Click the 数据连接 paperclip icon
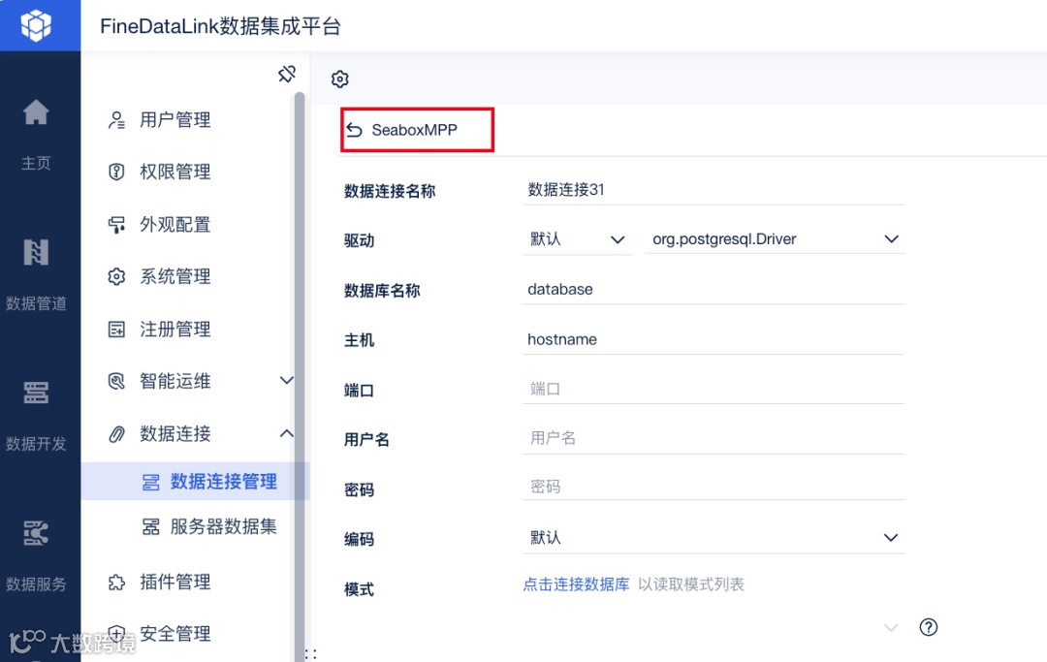The height and width of the screenshot is (662, 1047). [116, 434]
